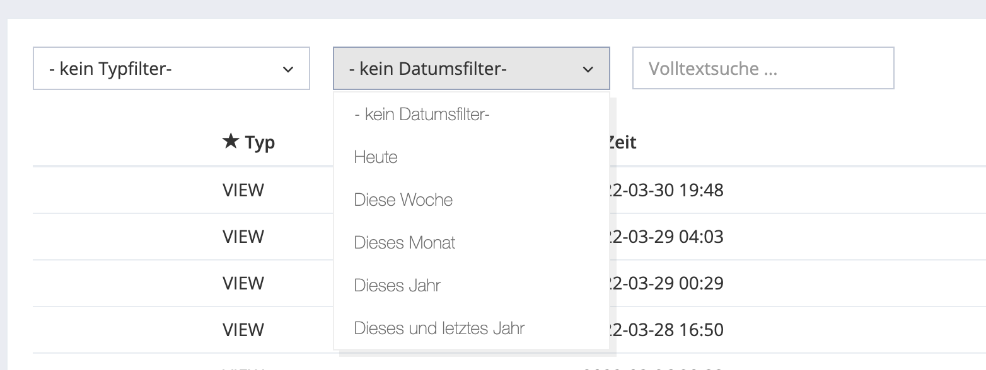The image size is (986, 370).
Task: Click VIEW entry in the 16:50 row
Action: 243,330
